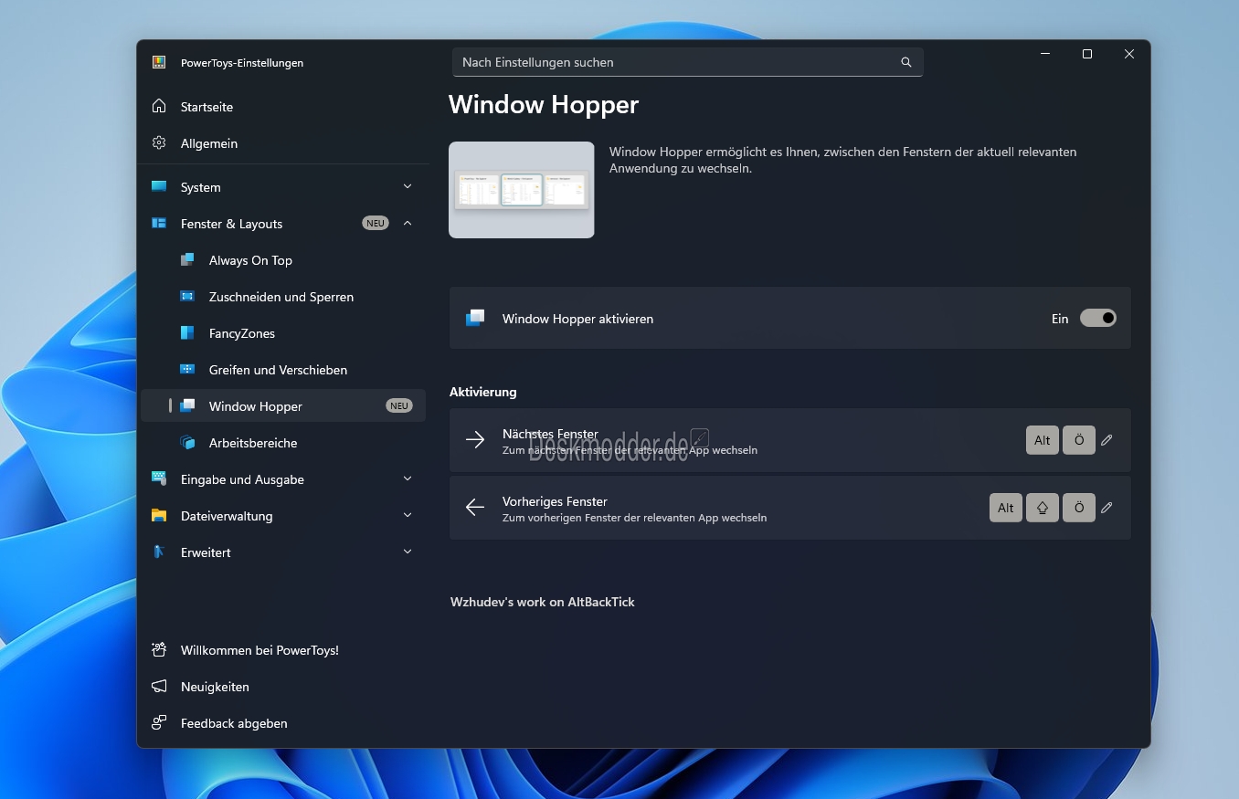Go to Allgemein settings
This screenshot has width=1239, height=799.
[x=283, y=143]
